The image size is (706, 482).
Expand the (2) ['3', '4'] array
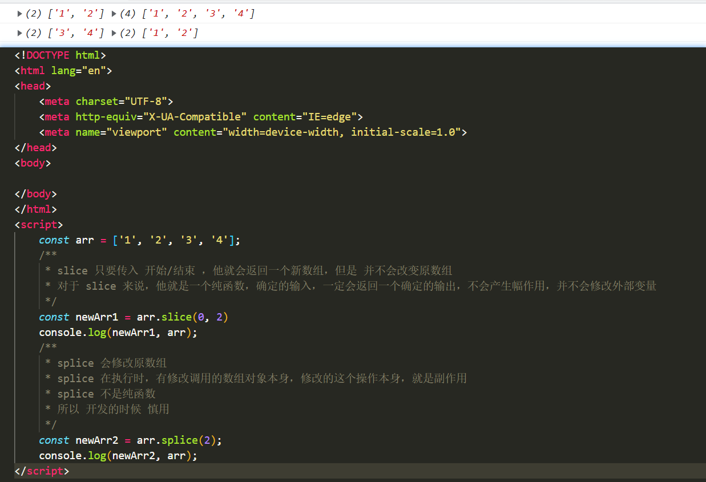pyautogui.click(x=19, y=33)
